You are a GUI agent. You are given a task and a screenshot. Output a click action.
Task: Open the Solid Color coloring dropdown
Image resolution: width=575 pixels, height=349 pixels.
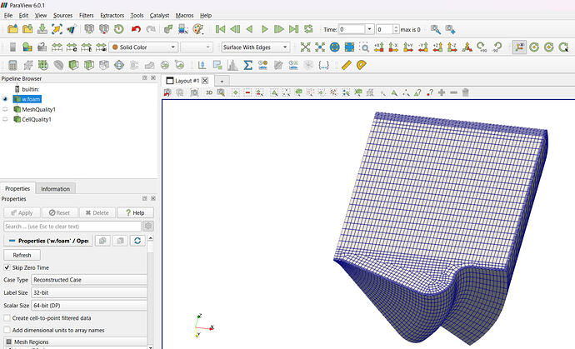pyautogui.click(x=143, y=47)
